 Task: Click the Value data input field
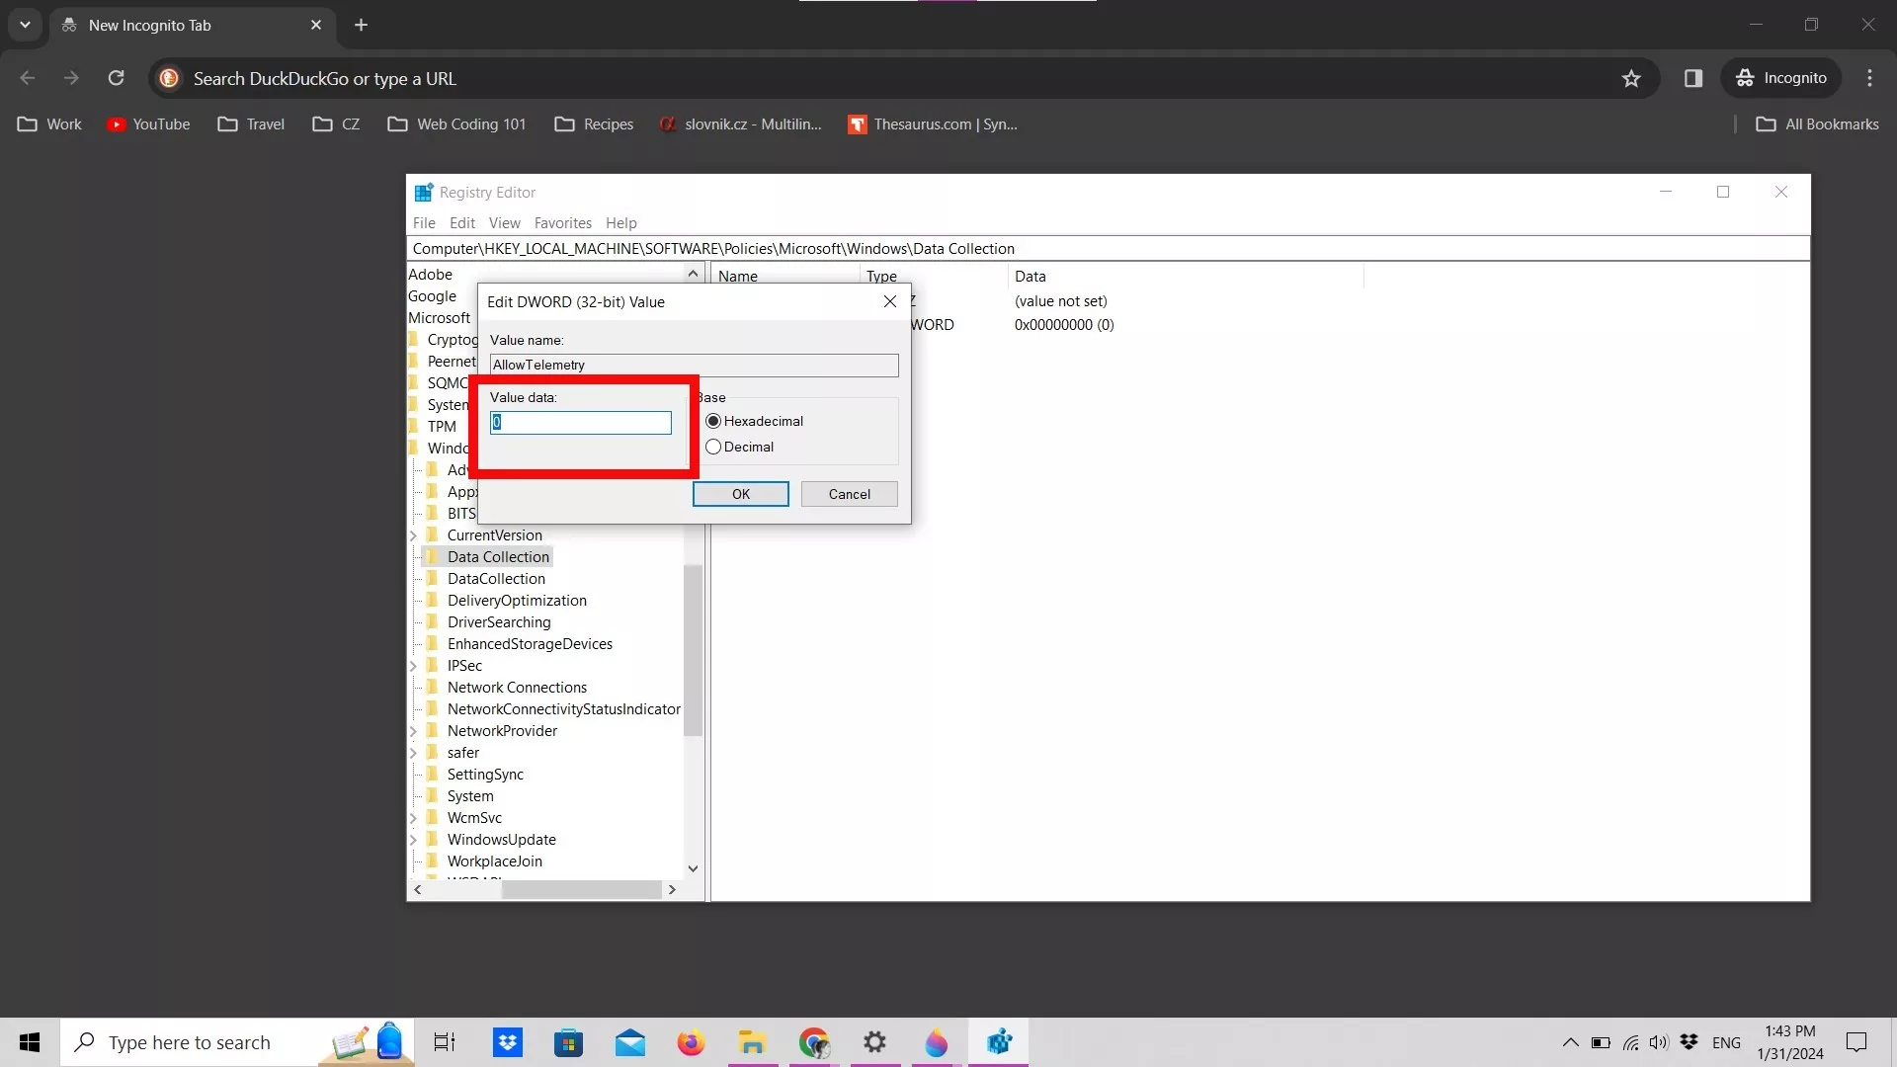tap(581, 423)
